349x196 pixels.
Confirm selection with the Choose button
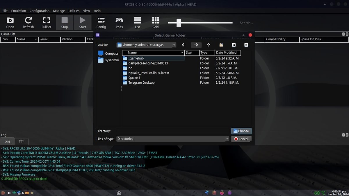(x=241, y=131)
